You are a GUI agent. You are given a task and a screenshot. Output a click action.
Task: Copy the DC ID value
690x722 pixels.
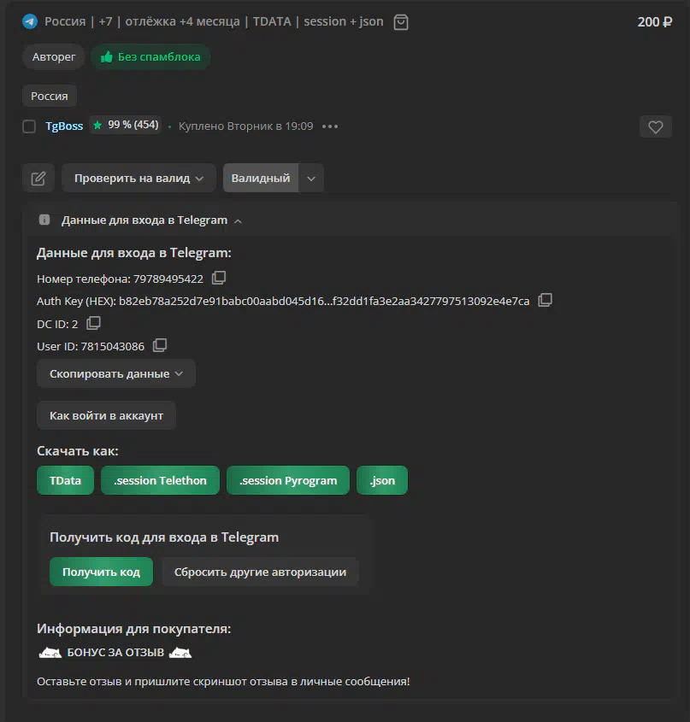coord(93,323)
